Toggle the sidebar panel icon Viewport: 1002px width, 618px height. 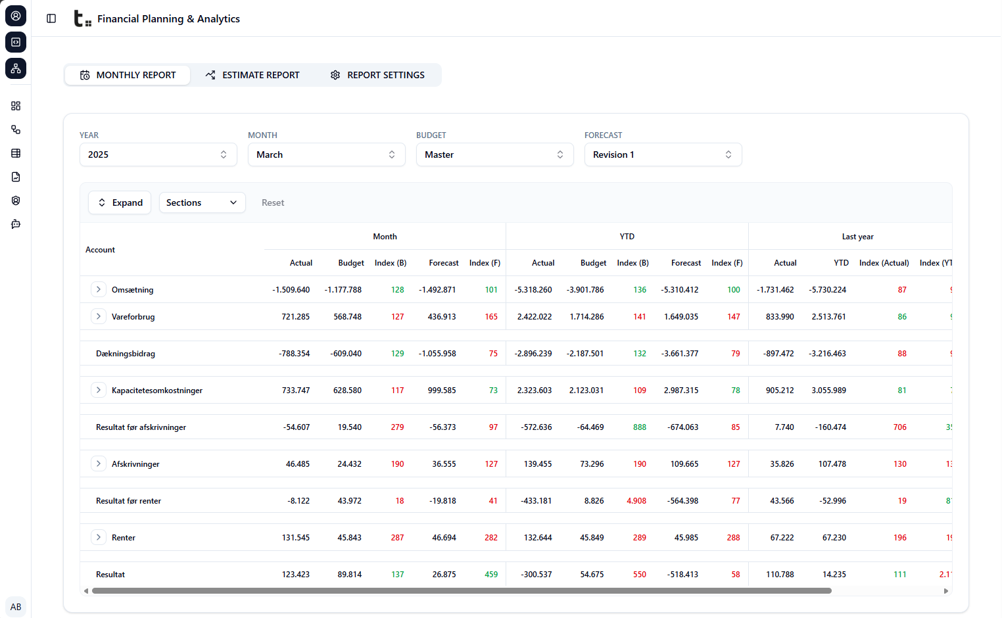tap(51, 18)
